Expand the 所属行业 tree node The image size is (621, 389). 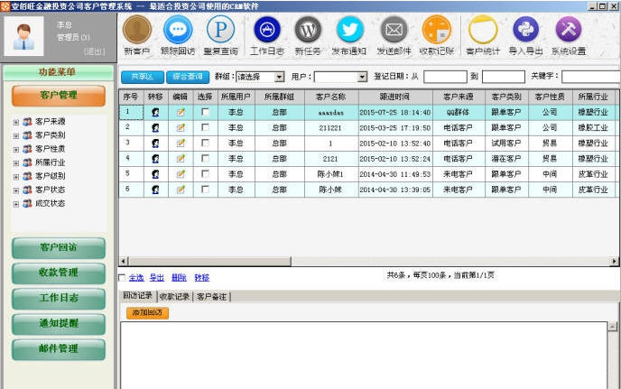16,163
